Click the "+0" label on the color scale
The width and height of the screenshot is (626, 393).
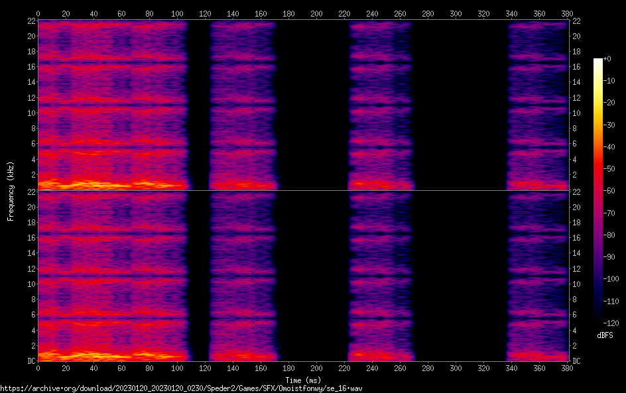point(607,59)
